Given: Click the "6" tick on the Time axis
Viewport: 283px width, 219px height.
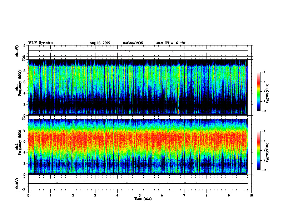Looking at the screenshot, I should (x=162, y=195).
